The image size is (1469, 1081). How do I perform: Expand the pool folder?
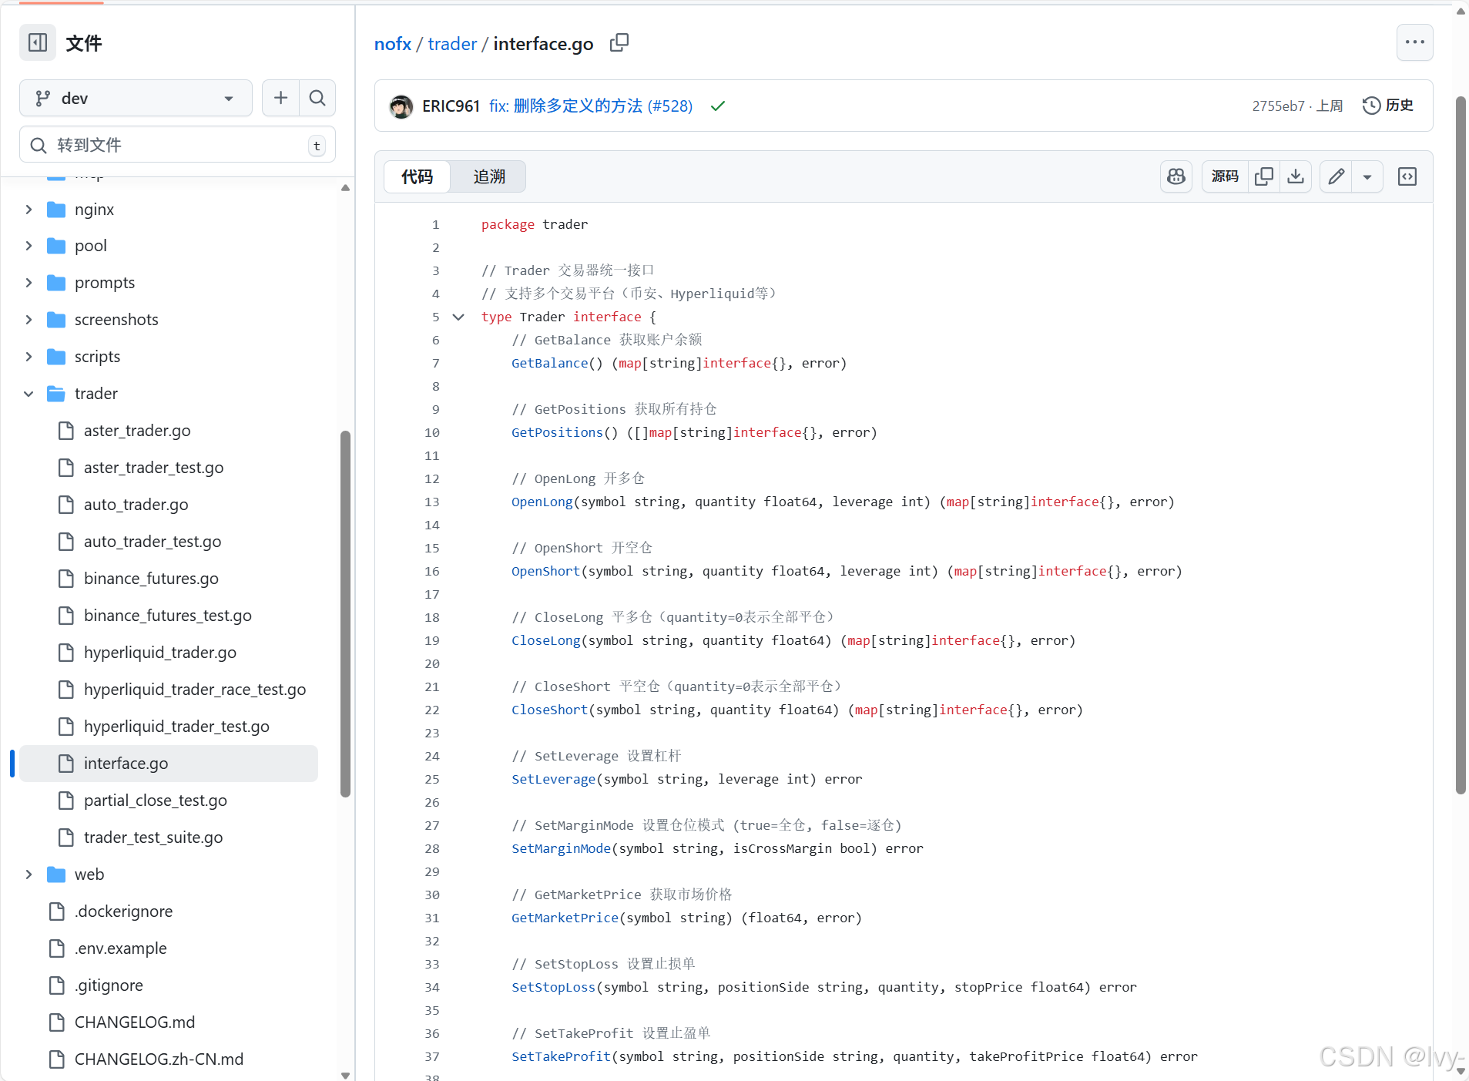[x=29, y=246]
